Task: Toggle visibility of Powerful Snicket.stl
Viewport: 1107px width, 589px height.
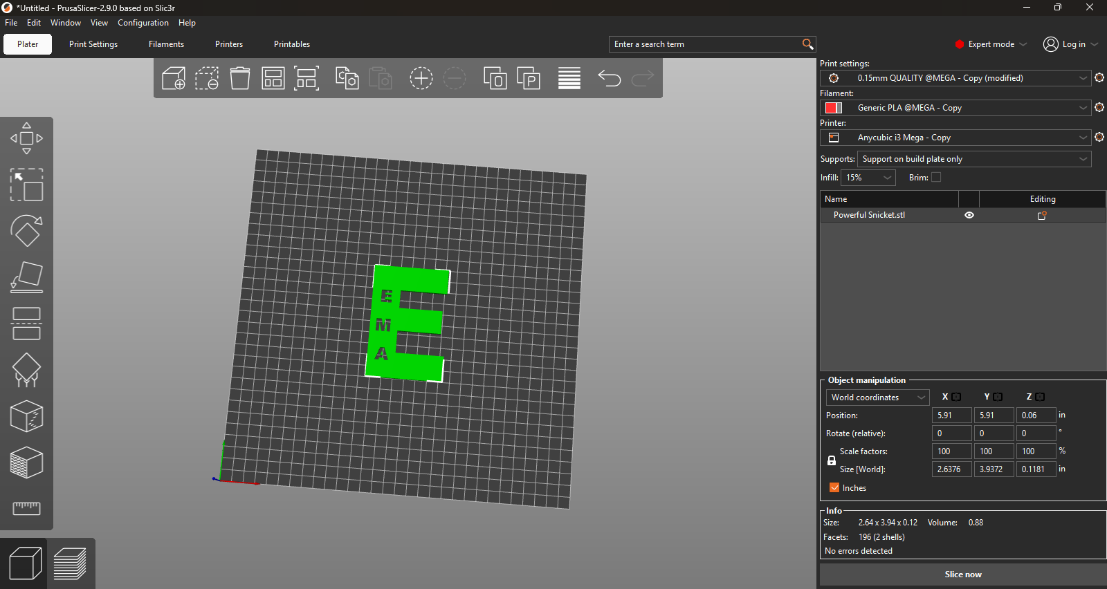Action: click(969, 215)
